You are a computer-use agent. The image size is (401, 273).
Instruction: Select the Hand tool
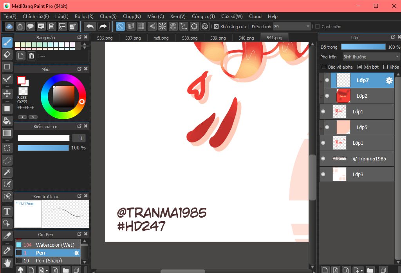click(7, 262)
